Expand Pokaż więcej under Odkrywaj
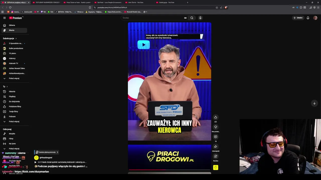The height and width of the screenshot is (180, 321). pyautogui.click(x=14, y=148)
